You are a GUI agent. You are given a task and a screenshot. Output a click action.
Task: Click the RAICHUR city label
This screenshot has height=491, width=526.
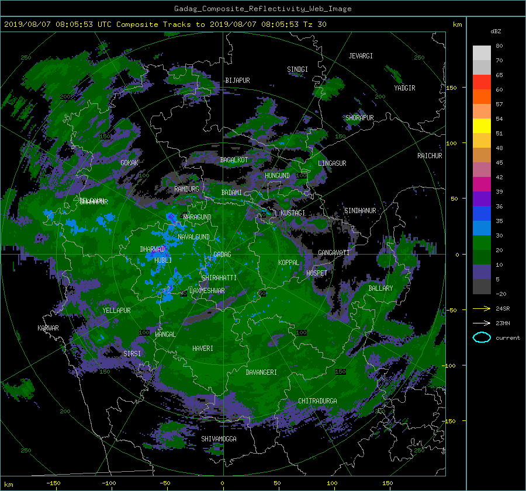point(430,156)
